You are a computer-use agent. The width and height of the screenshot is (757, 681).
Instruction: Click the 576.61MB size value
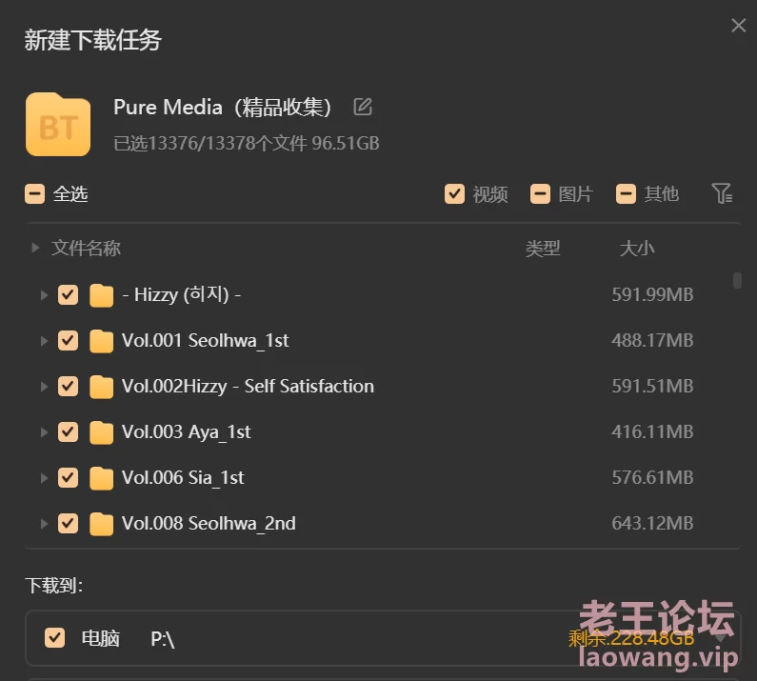point(652,477)
